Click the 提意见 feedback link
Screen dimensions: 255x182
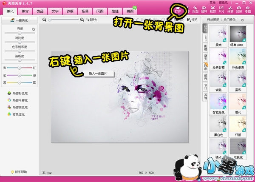pos(223,3)
